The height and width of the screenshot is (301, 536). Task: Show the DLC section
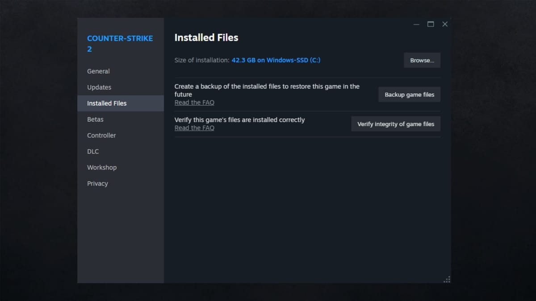pyautogui.click(x=93, y=152)
